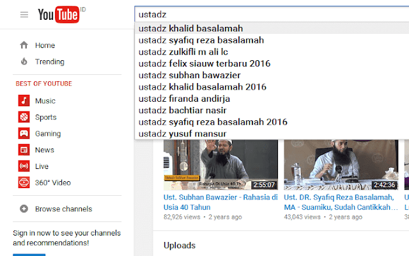Open 360° Video in the sidebar
409x256 pixels.
(x=53, y=182)
